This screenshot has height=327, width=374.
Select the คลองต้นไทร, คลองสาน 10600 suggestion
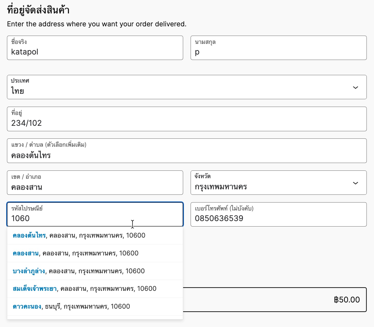[x=79, y=236]
